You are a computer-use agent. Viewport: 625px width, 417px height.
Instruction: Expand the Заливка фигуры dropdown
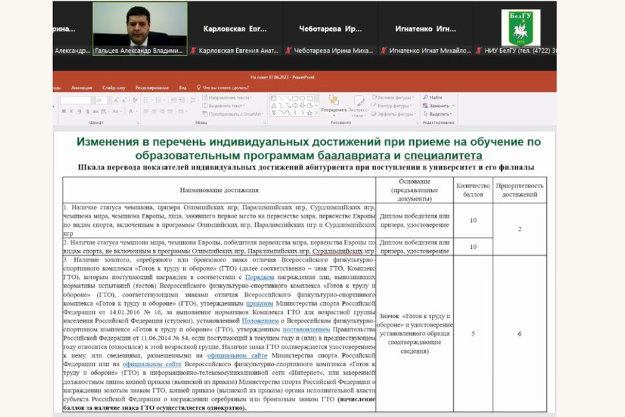tap(413, 98)
